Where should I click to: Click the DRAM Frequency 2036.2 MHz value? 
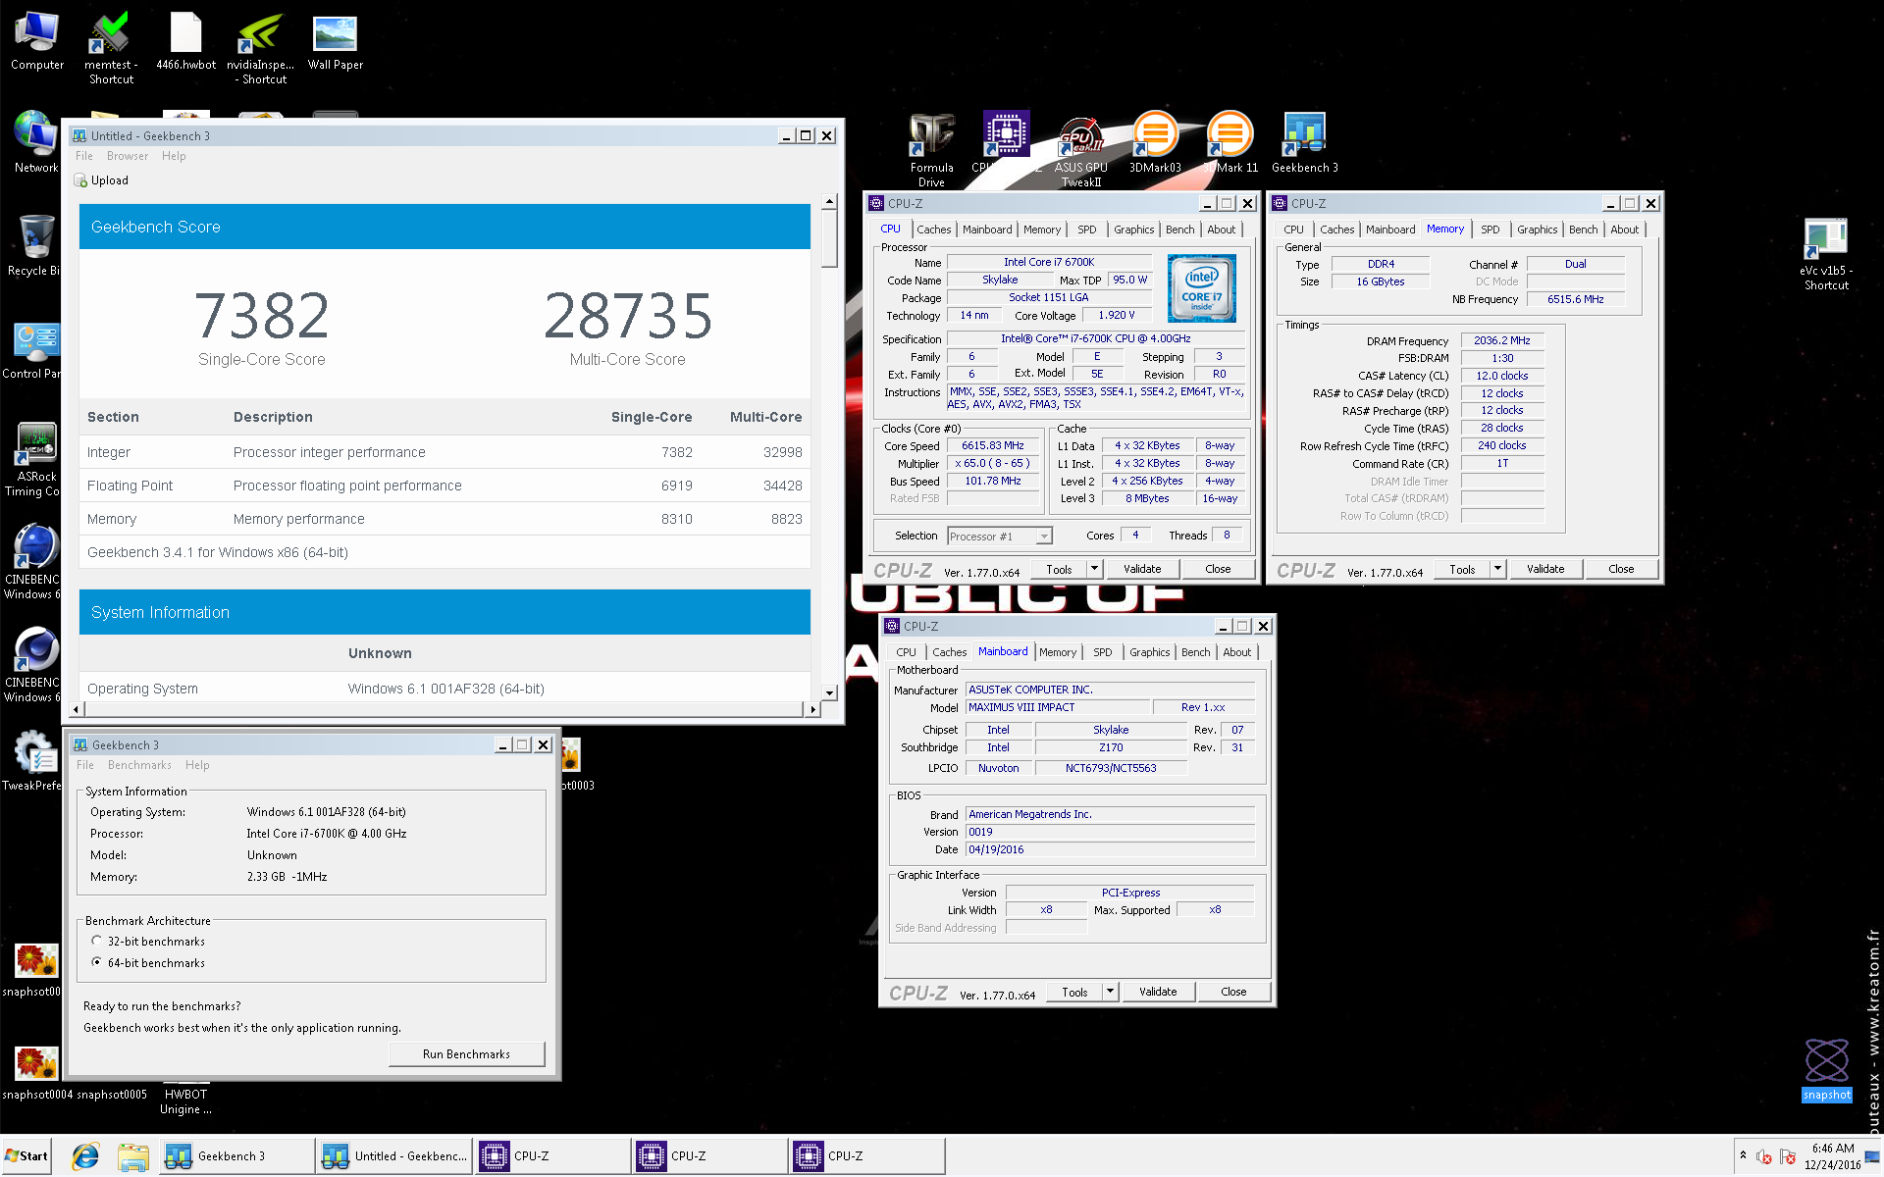(1501, 340)
